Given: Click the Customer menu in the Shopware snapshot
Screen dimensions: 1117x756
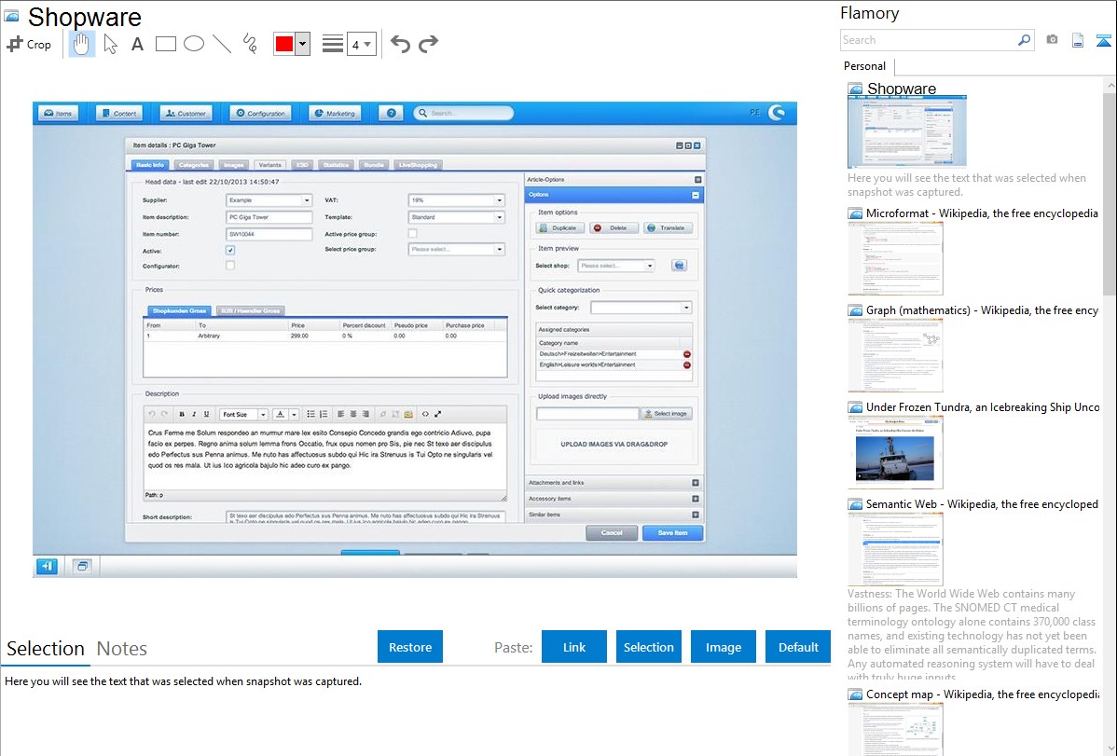Looking at the screenshot, I should (x=186, y=114).
